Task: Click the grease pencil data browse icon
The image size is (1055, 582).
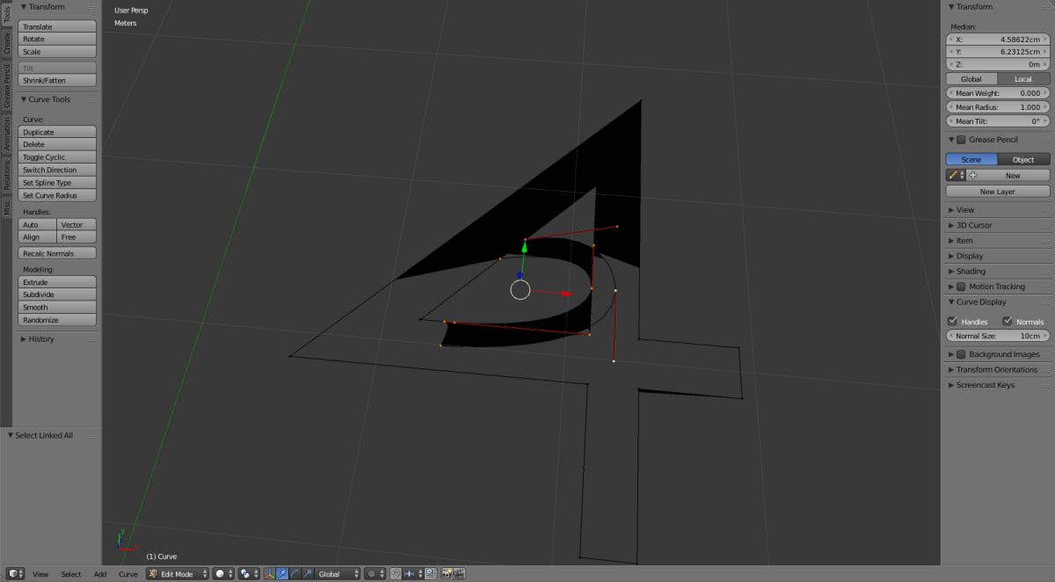Action: click(956, 175)
